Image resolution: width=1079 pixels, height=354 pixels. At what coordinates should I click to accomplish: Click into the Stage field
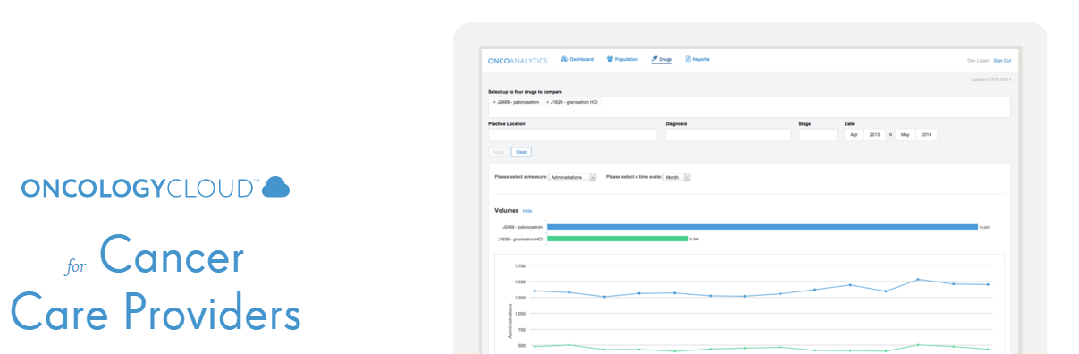(x=818, y=135)
